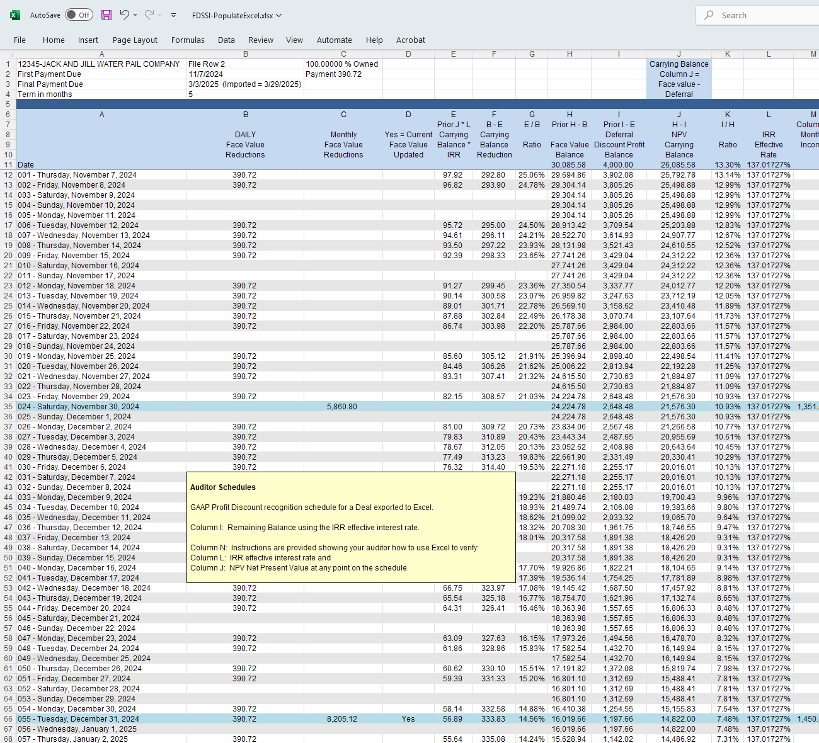Viewport: 819px width, 743px height.
Task: Click the magnifier icon in Search
Action: tap(709, 15)
